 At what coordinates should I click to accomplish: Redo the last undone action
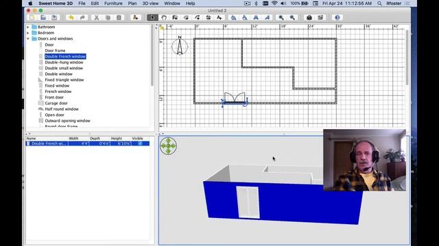pos(82,18)
